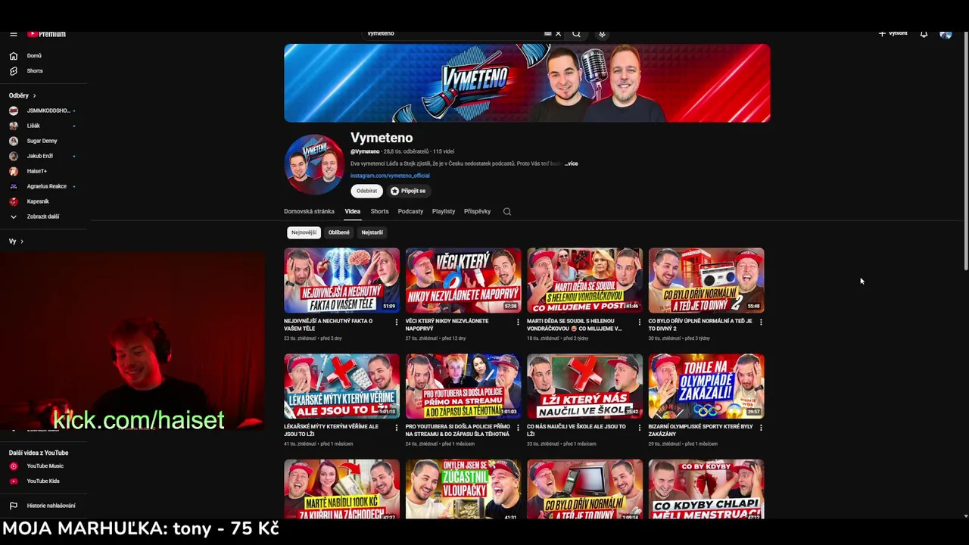Click the Vymeteno channel banner
This screenshot has width=969, height=545.
click(527, 83)
